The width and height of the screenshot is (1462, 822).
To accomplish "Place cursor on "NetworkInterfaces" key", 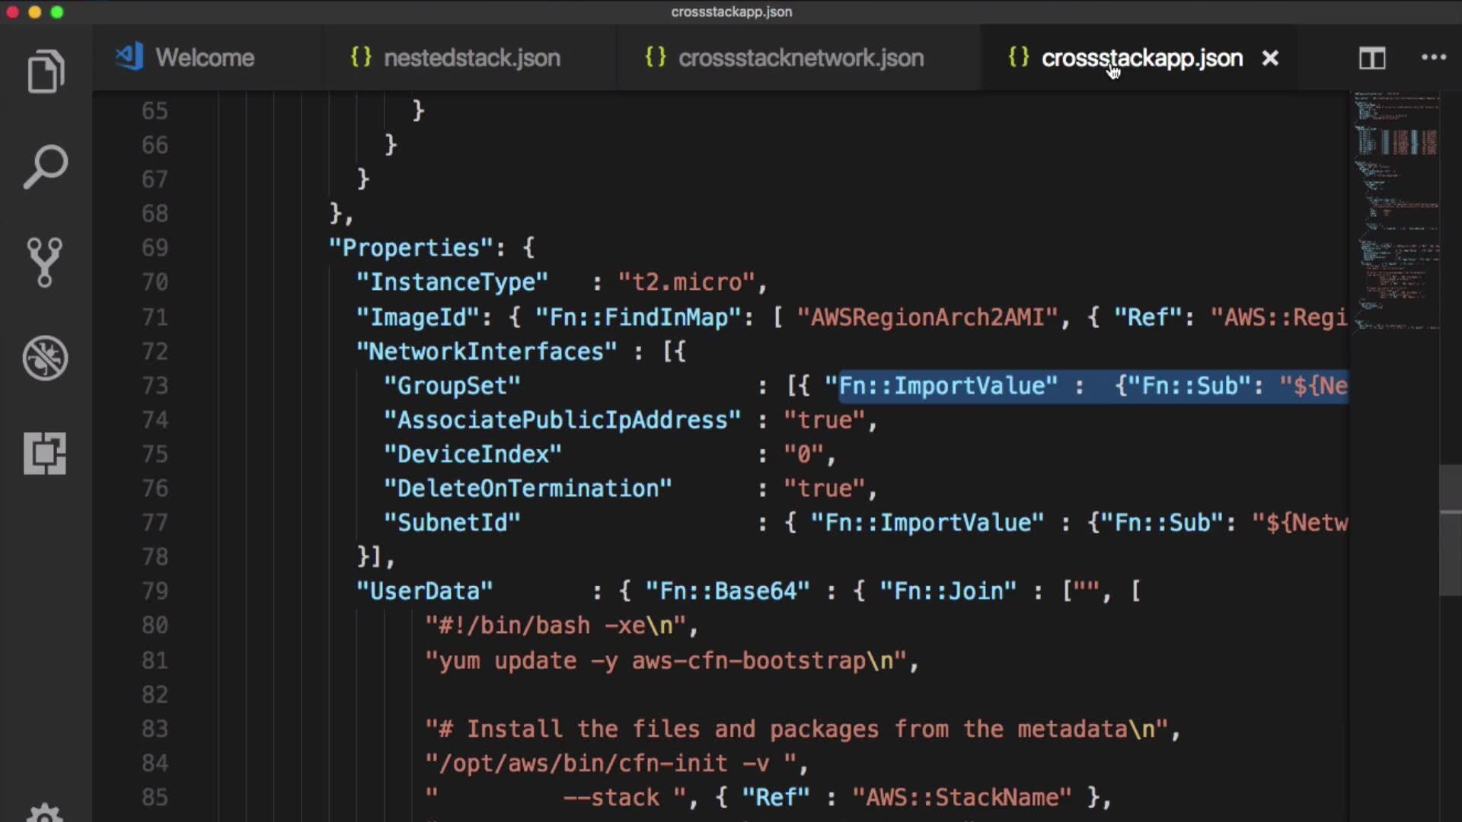I will pos(487,352).
